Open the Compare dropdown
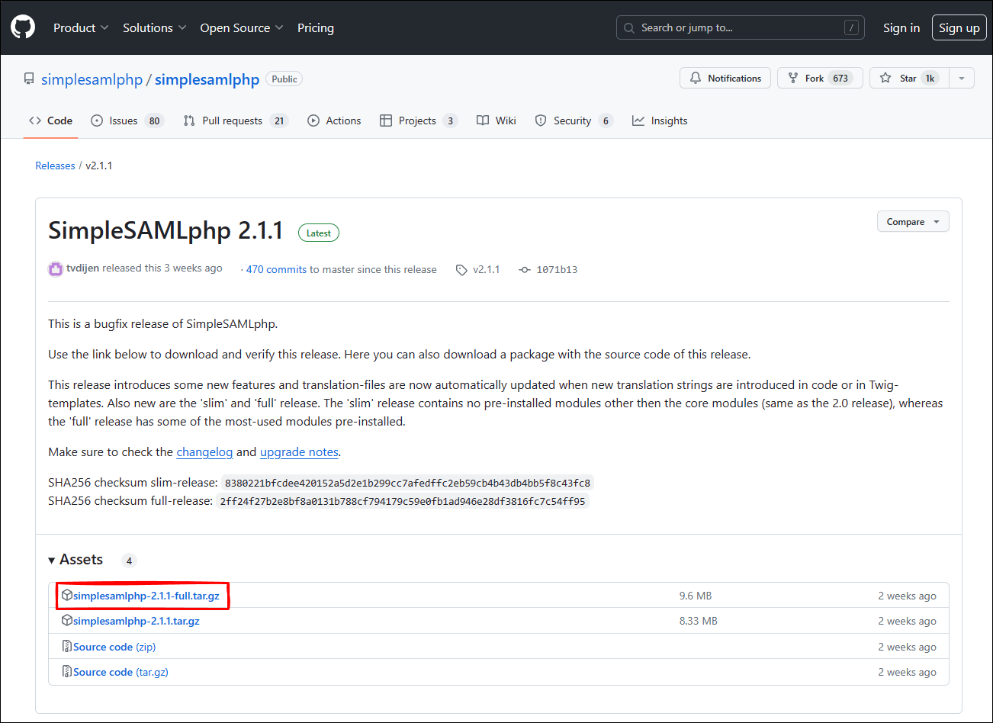The width and height of the screenshot is (993, 723). pyautogui.click(x=913, y=222)
